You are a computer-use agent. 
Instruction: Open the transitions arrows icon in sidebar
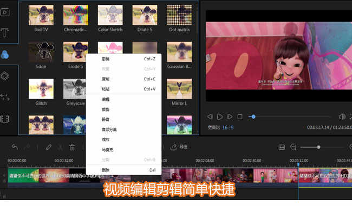[x=5, y=97]
